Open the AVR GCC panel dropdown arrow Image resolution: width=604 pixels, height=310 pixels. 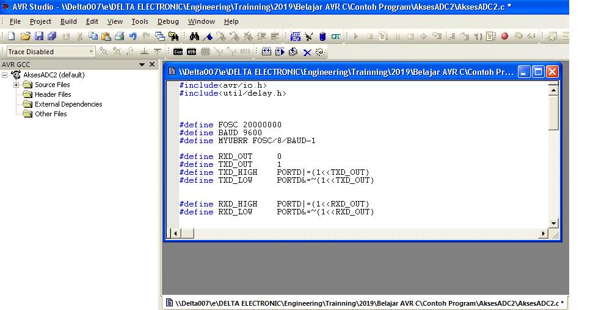coord(142,65)
